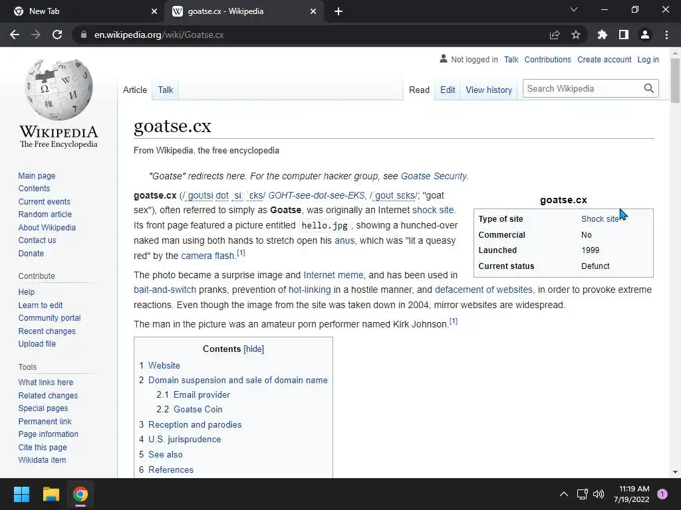Open the network status tray icon
Image resolution: width=681 pixels, height=510 pixels.
[x=582, y=494]
